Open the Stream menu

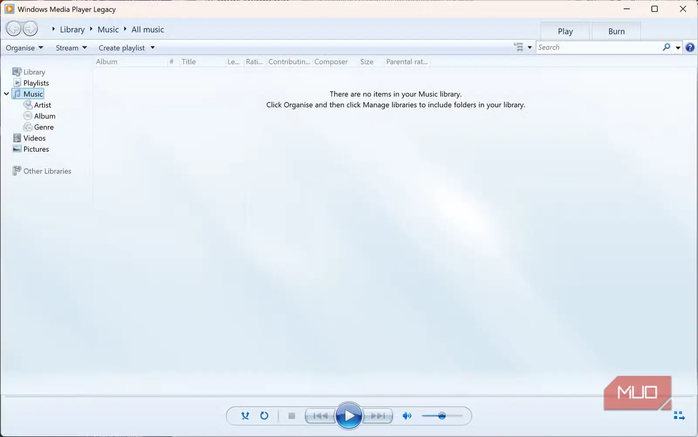pyautogui.click(x=72, y=48)
